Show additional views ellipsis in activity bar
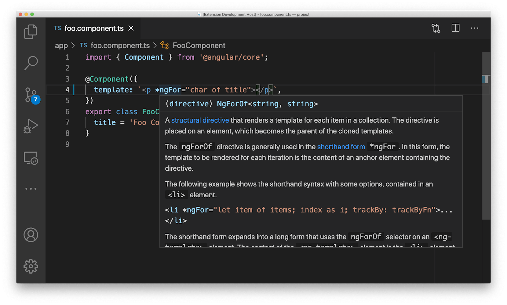The image size is (507, 305). coord(31,189)
